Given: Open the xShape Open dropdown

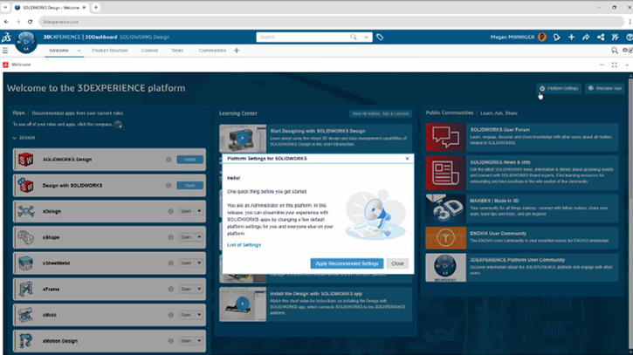Looking at the screenshot, I should pos(199,237).
